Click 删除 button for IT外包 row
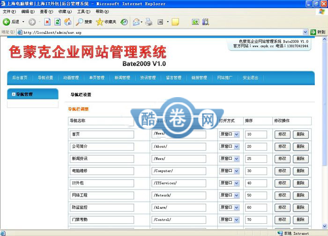The width and height of the screenshot is (328, 236). click(x=301, y=183)
